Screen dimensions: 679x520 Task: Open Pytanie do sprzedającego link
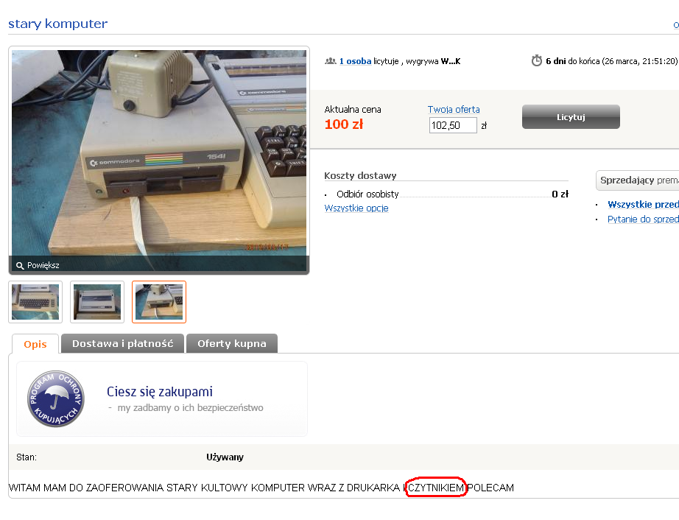point(643,219)
